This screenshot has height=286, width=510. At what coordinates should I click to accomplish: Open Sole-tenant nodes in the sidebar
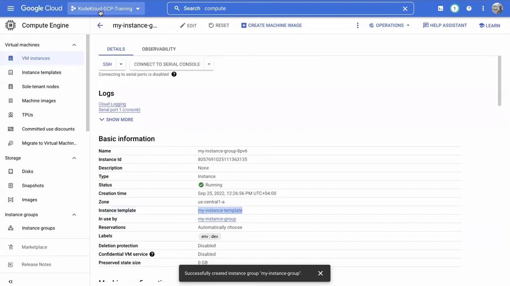[x=42, y=87]
